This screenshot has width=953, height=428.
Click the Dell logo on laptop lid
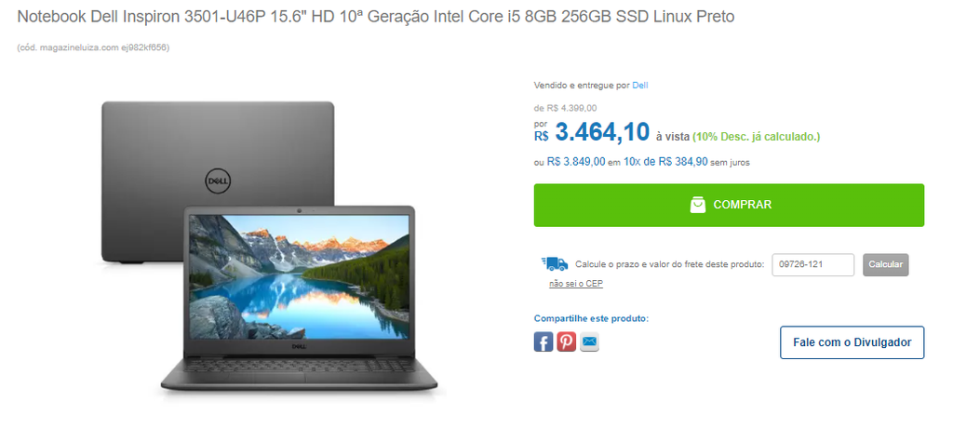[x=220, y=181]
